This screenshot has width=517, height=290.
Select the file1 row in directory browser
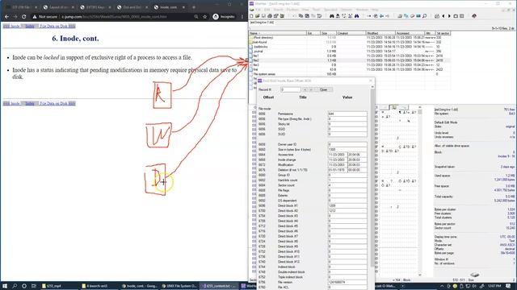tap(350, 56)
